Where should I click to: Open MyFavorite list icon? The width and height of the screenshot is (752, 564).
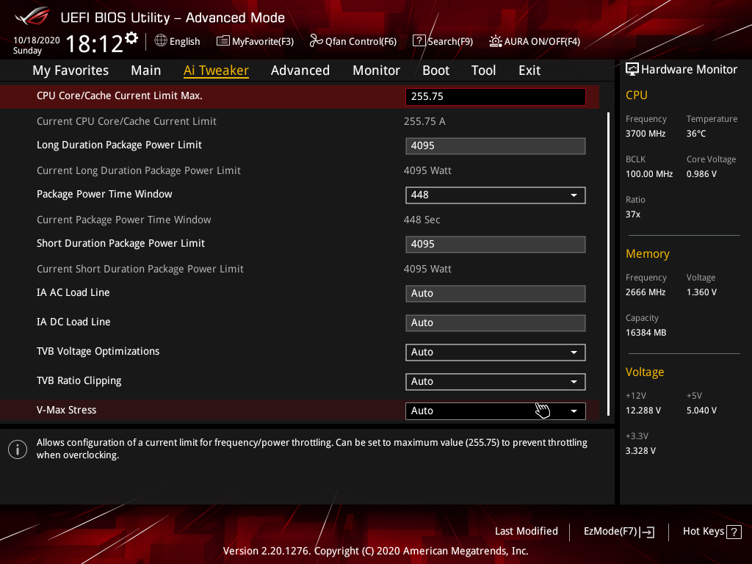tap(223, 41)
